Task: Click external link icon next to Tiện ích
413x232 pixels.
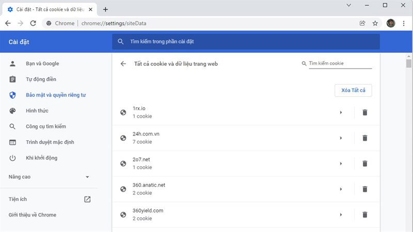Action: pos(87,200)
